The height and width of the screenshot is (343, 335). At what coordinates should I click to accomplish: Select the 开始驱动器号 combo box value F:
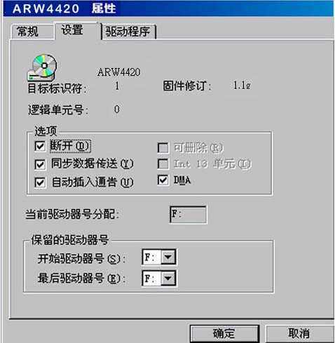151,257
